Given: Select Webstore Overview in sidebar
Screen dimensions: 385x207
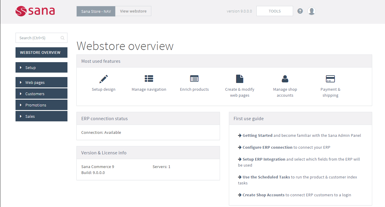Looking at the screenshot, I should click(x=41, y=53).
